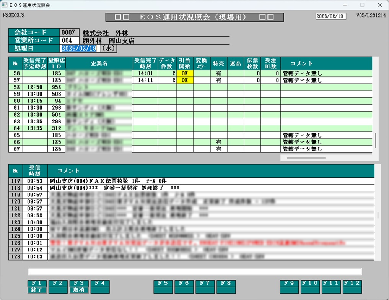The image size is (389, 300).
Task: Click the 処理日 date input field
Action: click(x=79, y=49)
